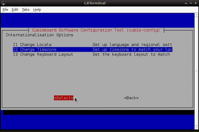Close the LXTerminal window
The width and height of the screenshot is (199, 132).
coord(195,3)
